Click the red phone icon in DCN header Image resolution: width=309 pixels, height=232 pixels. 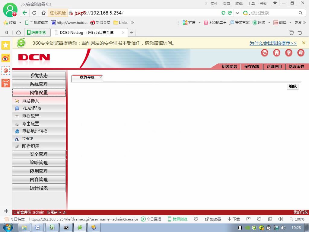[x=264, y=53]
